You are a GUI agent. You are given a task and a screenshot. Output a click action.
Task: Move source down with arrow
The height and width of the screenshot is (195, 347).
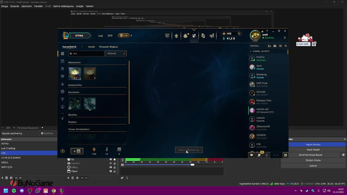click(86, 178)
